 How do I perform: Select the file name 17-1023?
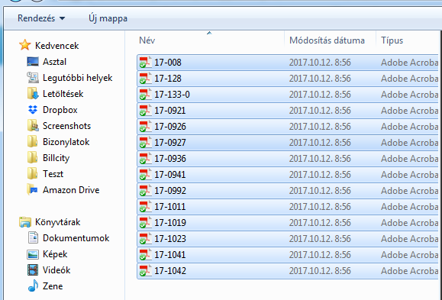170,239
